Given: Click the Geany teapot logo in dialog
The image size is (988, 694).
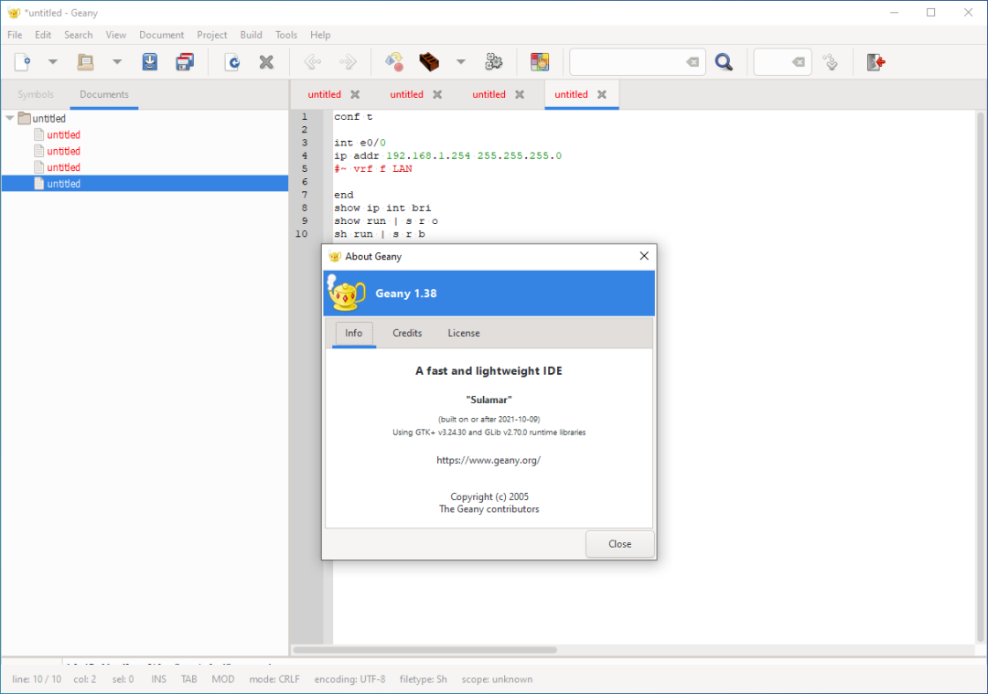Looking at the screenshot, I should (346, 293).
